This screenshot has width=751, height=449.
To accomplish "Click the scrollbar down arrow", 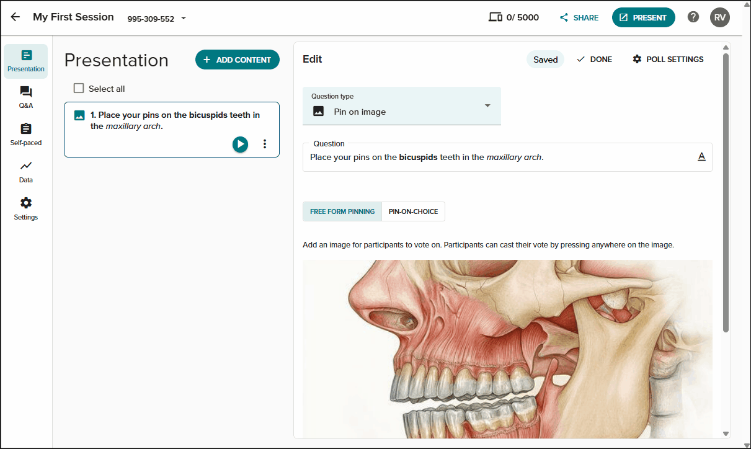I will 726,433.
